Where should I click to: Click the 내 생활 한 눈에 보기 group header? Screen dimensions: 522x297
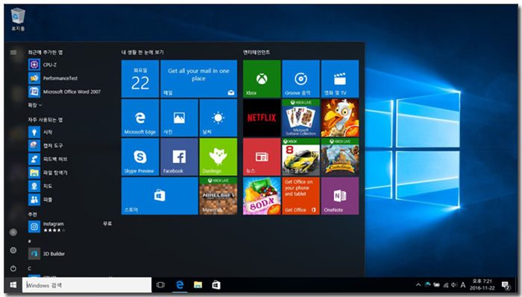(142, 52)
